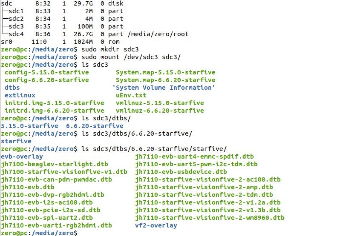Click 'System Volume Information' folder name
Viewport: 360px width, 236px height.
click(x=164, y=88)
